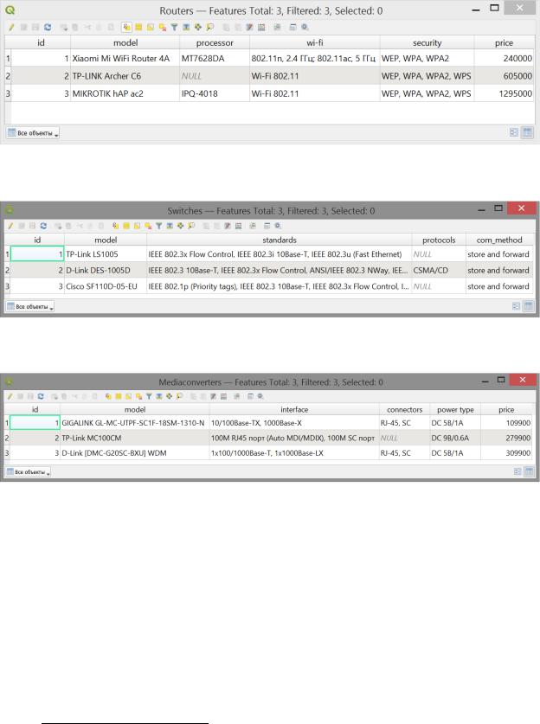
Task: Click the security column header in Routers
Action: (427, 43)
